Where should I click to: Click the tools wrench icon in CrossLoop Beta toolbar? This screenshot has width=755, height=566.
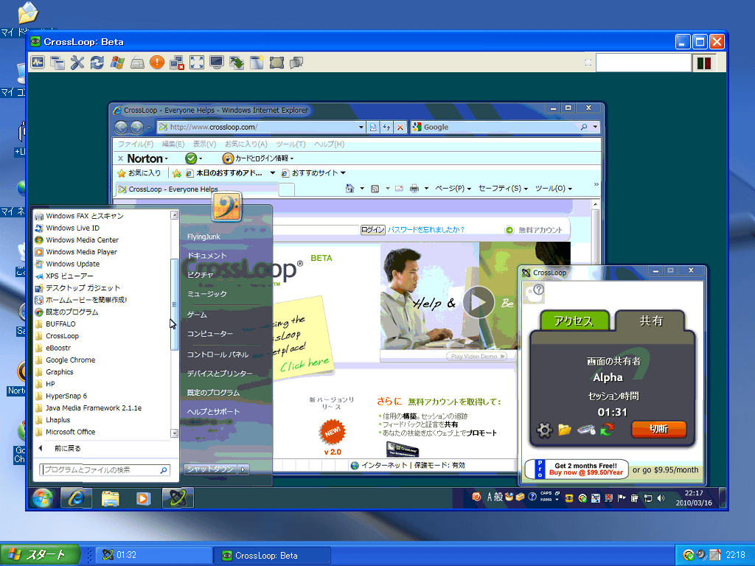click(x=77, y=63)
